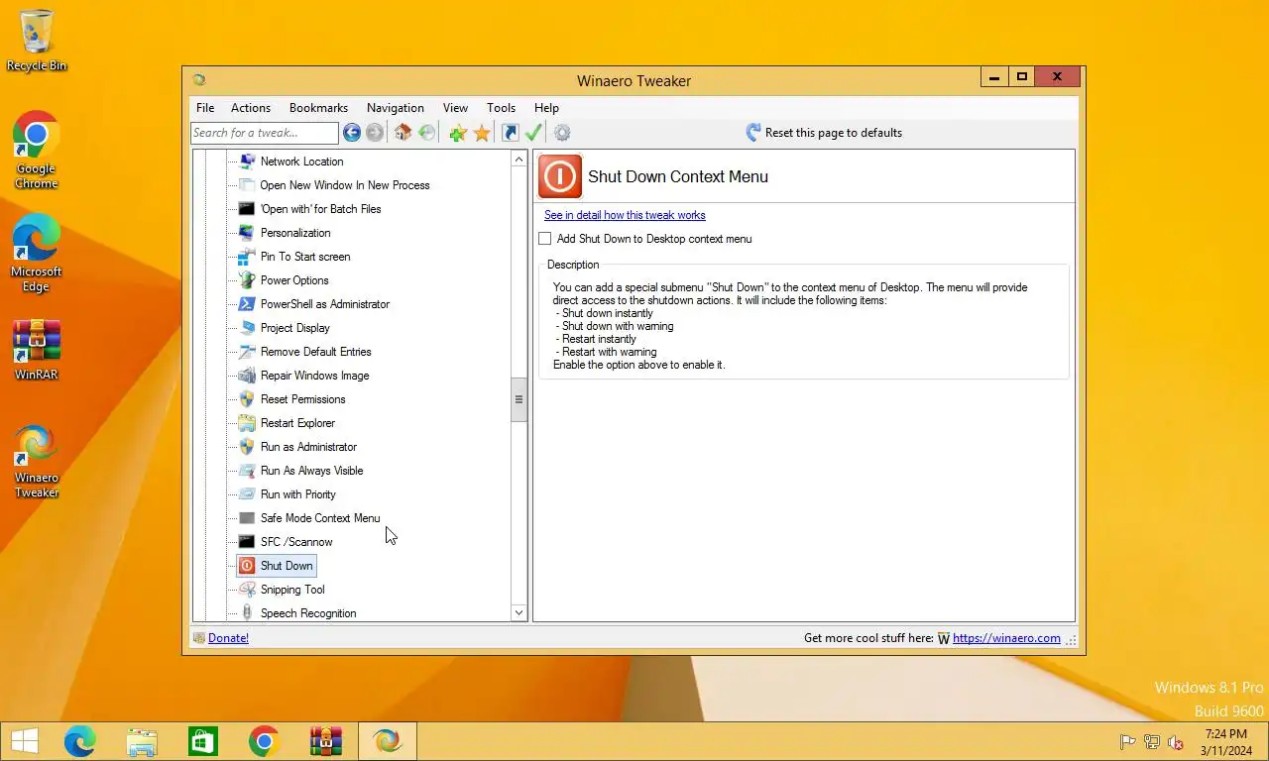1269x761 pixels.
Task: Click Reset this page to defaults
Action: pos(824,133)
